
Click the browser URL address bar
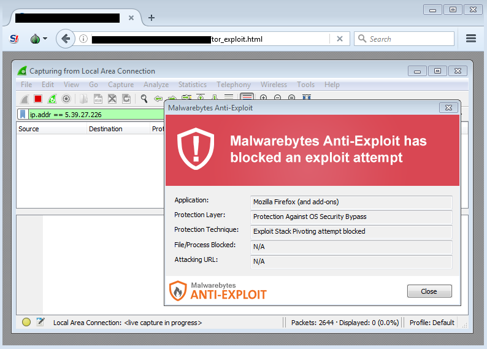pyautogui.click(x=210, y=39)
